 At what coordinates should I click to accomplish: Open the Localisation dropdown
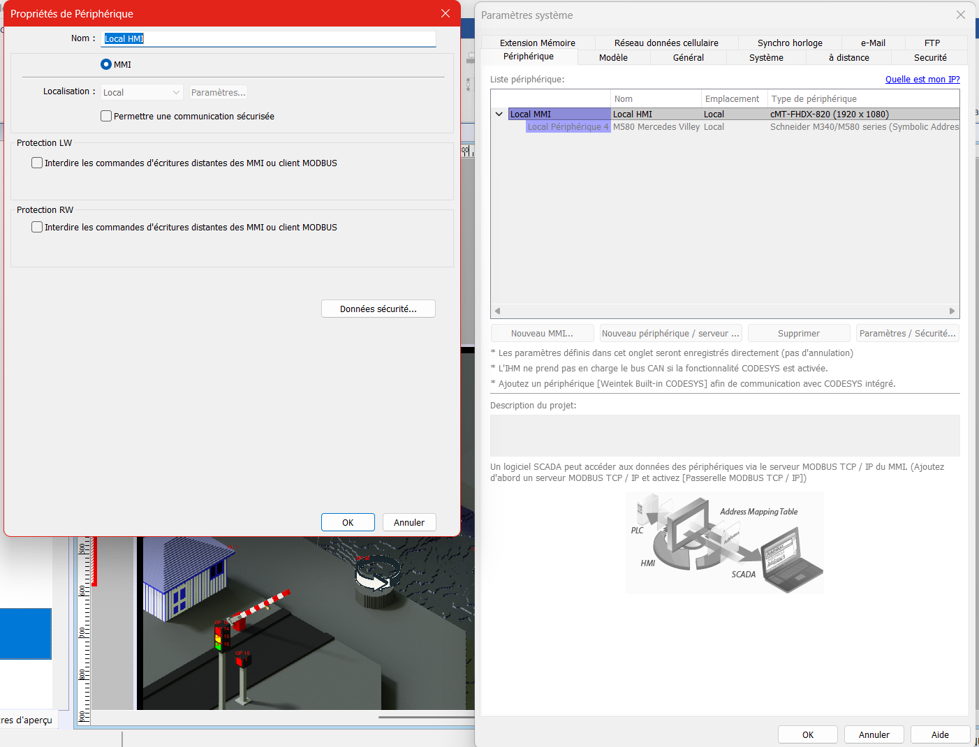pyautogui.click(x=142, y=92)
